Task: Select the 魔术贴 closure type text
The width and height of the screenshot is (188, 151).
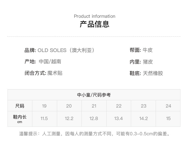Action: pos(55,73)
